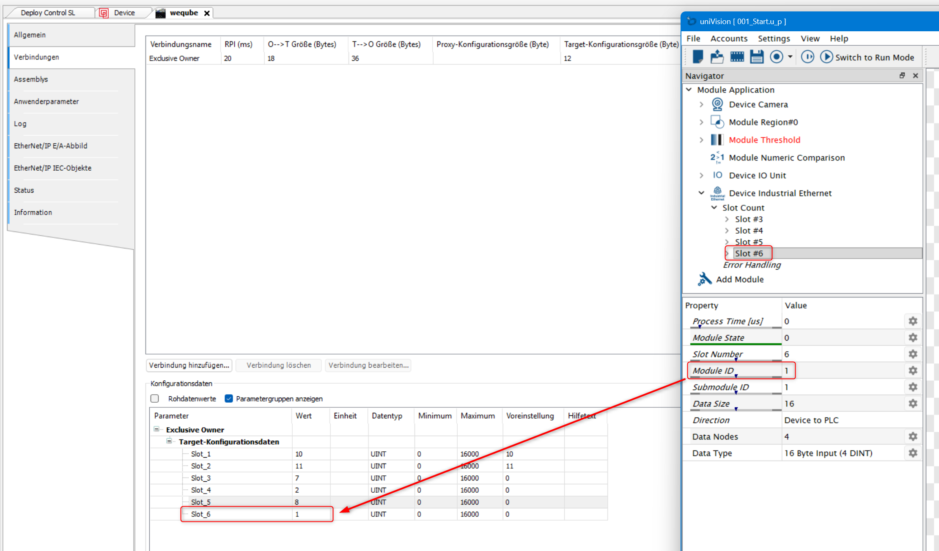Click the Verbindung hinzufügen button
The width and height of the screenshot is (939, 551).
[x=189, y=365]
